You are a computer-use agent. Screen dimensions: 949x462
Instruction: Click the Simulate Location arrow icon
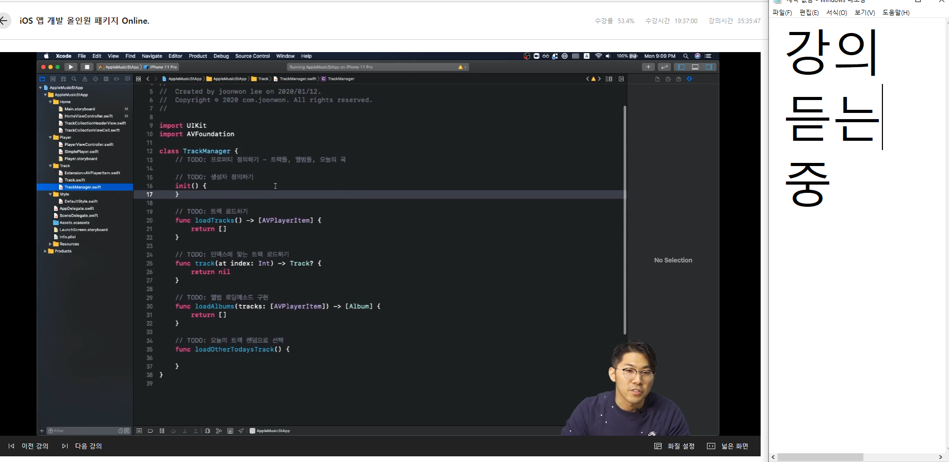point(241,431)
